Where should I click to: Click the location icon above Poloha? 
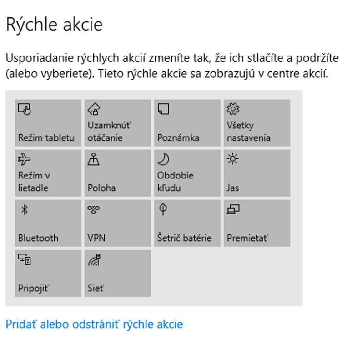click(x=94, y=159)
